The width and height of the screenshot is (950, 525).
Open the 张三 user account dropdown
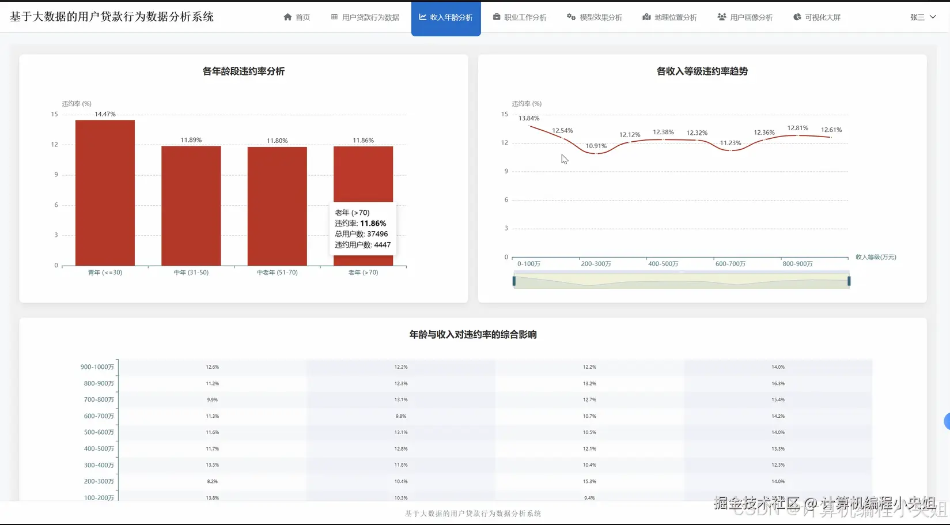(922, 17)
